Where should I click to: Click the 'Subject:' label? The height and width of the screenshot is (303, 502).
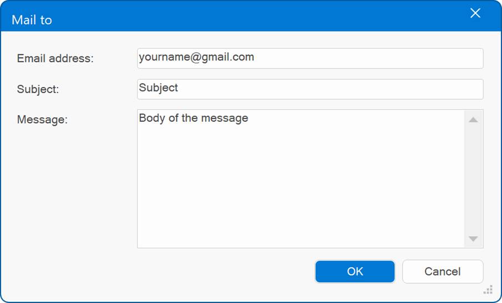point(38,89)
